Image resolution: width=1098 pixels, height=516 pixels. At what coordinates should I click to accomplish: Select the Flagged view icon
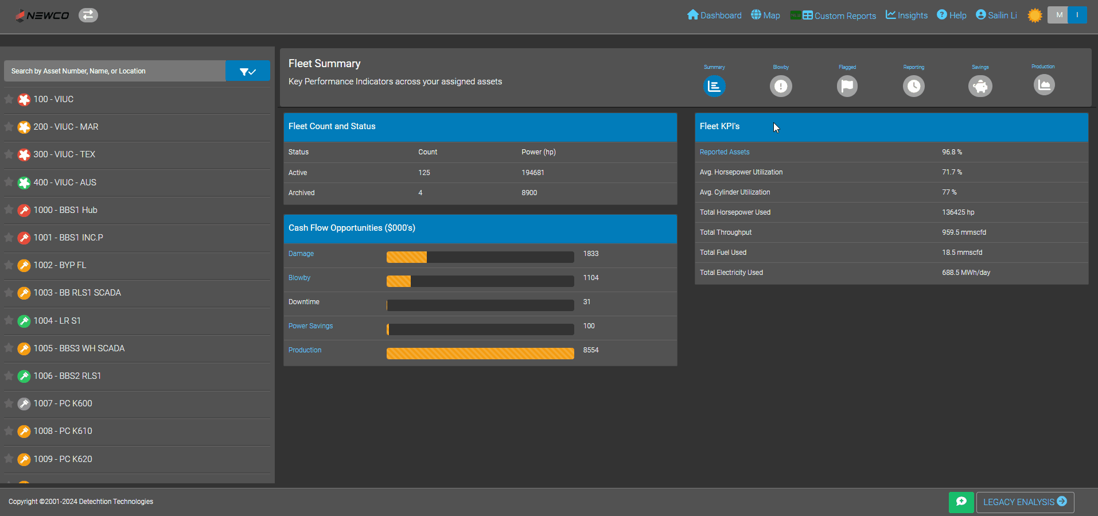pos(847,86)
